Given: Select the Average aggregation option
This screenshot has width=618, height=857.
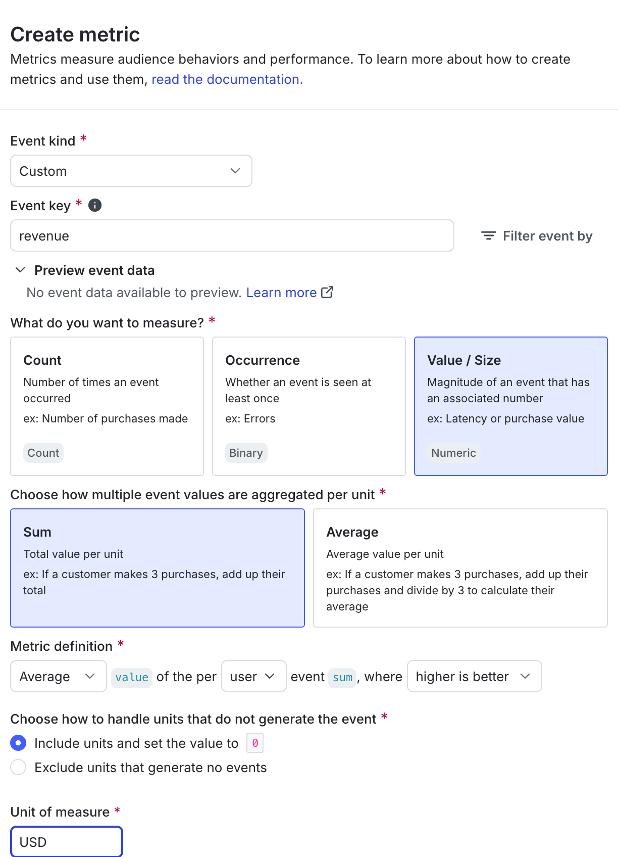Looking at the screenshot, I should (x=460, y=568).
